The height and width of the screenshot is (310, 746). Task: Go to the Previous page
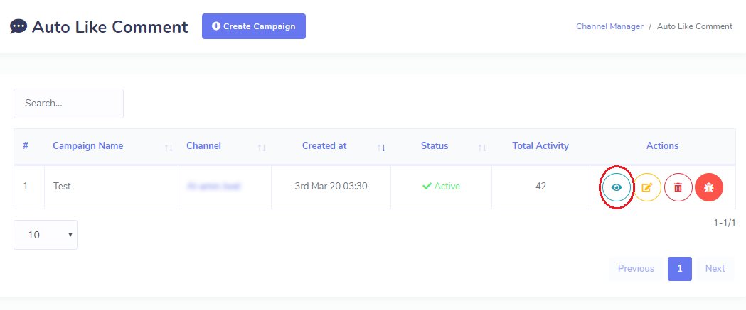pos(636,269)
